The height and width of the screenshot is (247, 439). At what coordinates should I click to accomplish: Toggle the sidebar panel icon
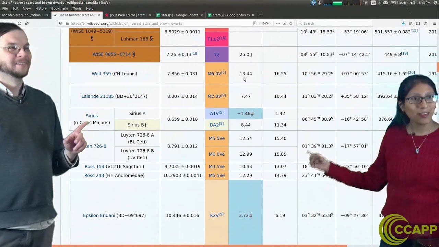418,23
